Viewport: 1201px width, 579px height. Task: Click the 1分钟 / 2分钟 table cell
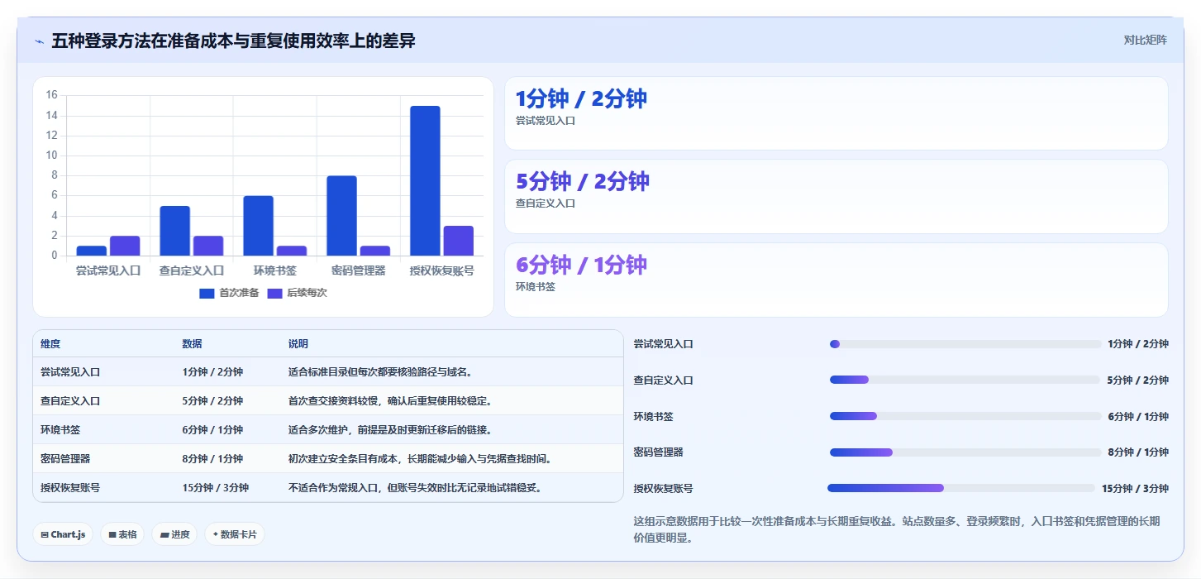coord(212,372)
